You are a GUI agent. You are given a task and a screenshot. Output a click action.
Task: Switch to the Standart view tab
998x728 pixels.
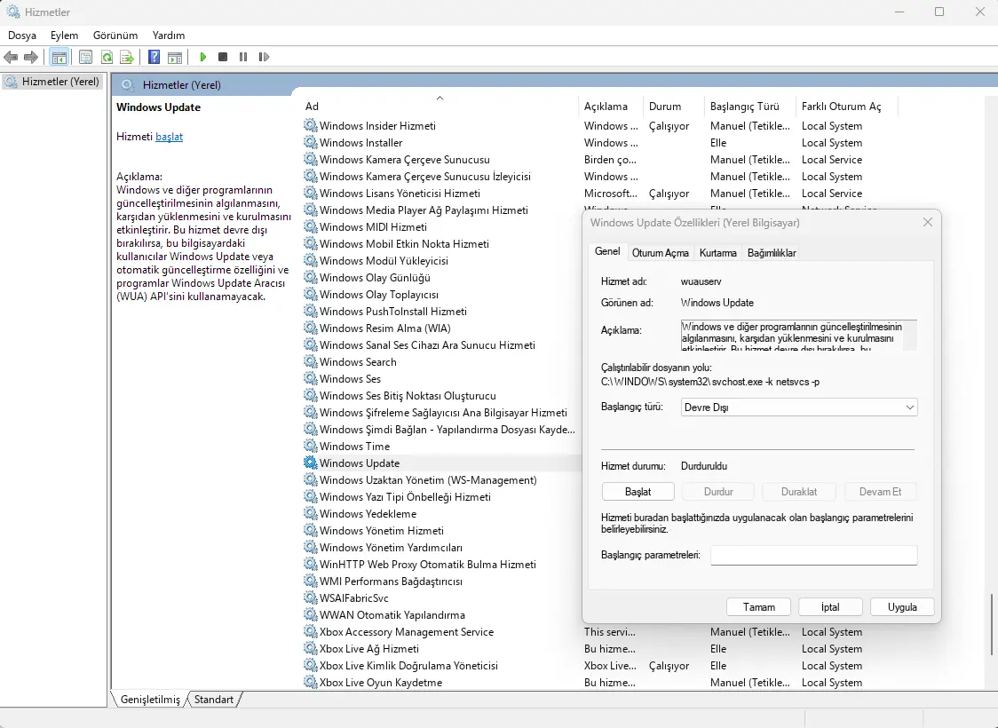coord(214,700)
